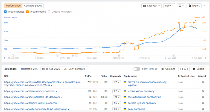Uncheck the Organic pages checkbox
This screenshot has height=112, width=210.
point(5,12)
